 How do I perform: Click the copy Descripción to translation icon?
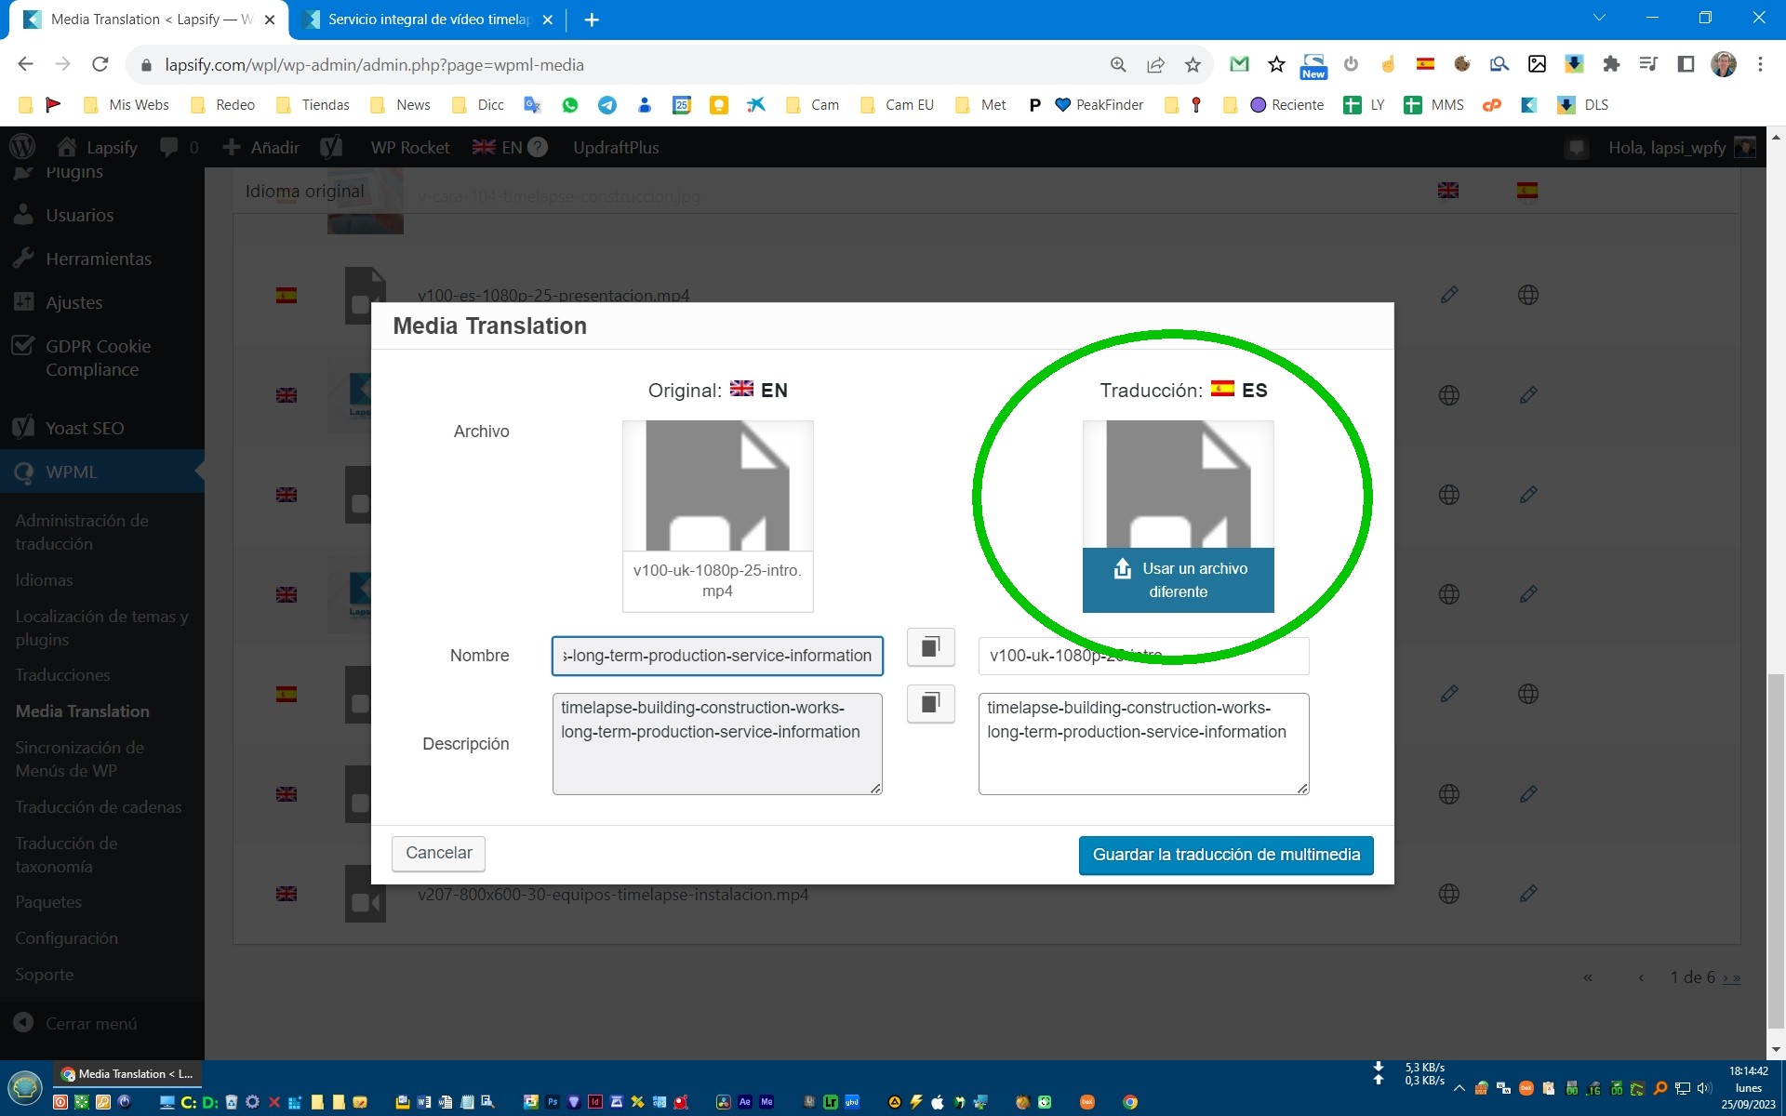point(930,703)
